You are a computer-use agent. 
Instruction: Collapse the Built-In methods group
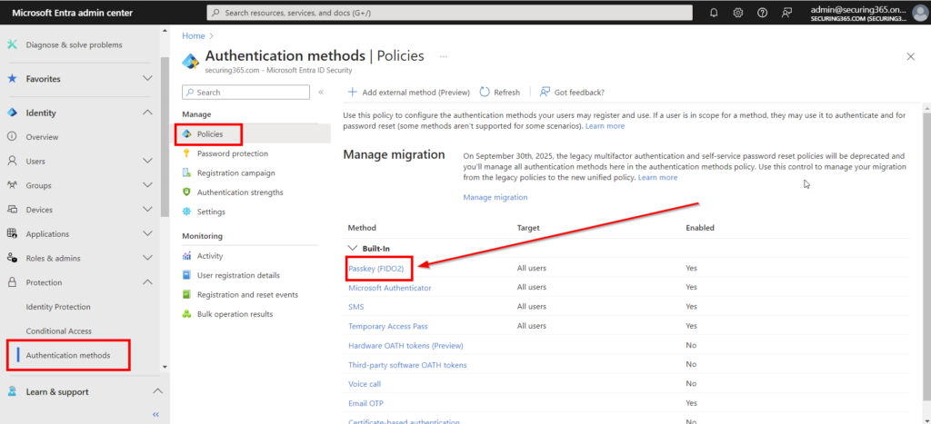[x=353, y=248]
